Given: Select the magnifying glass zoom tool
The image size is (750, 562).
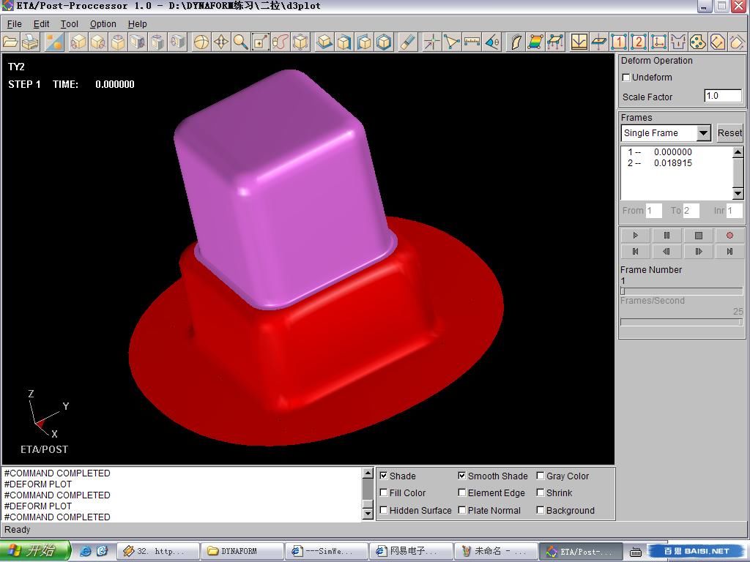Looking at the screenshot, I should tap(240, 42).
